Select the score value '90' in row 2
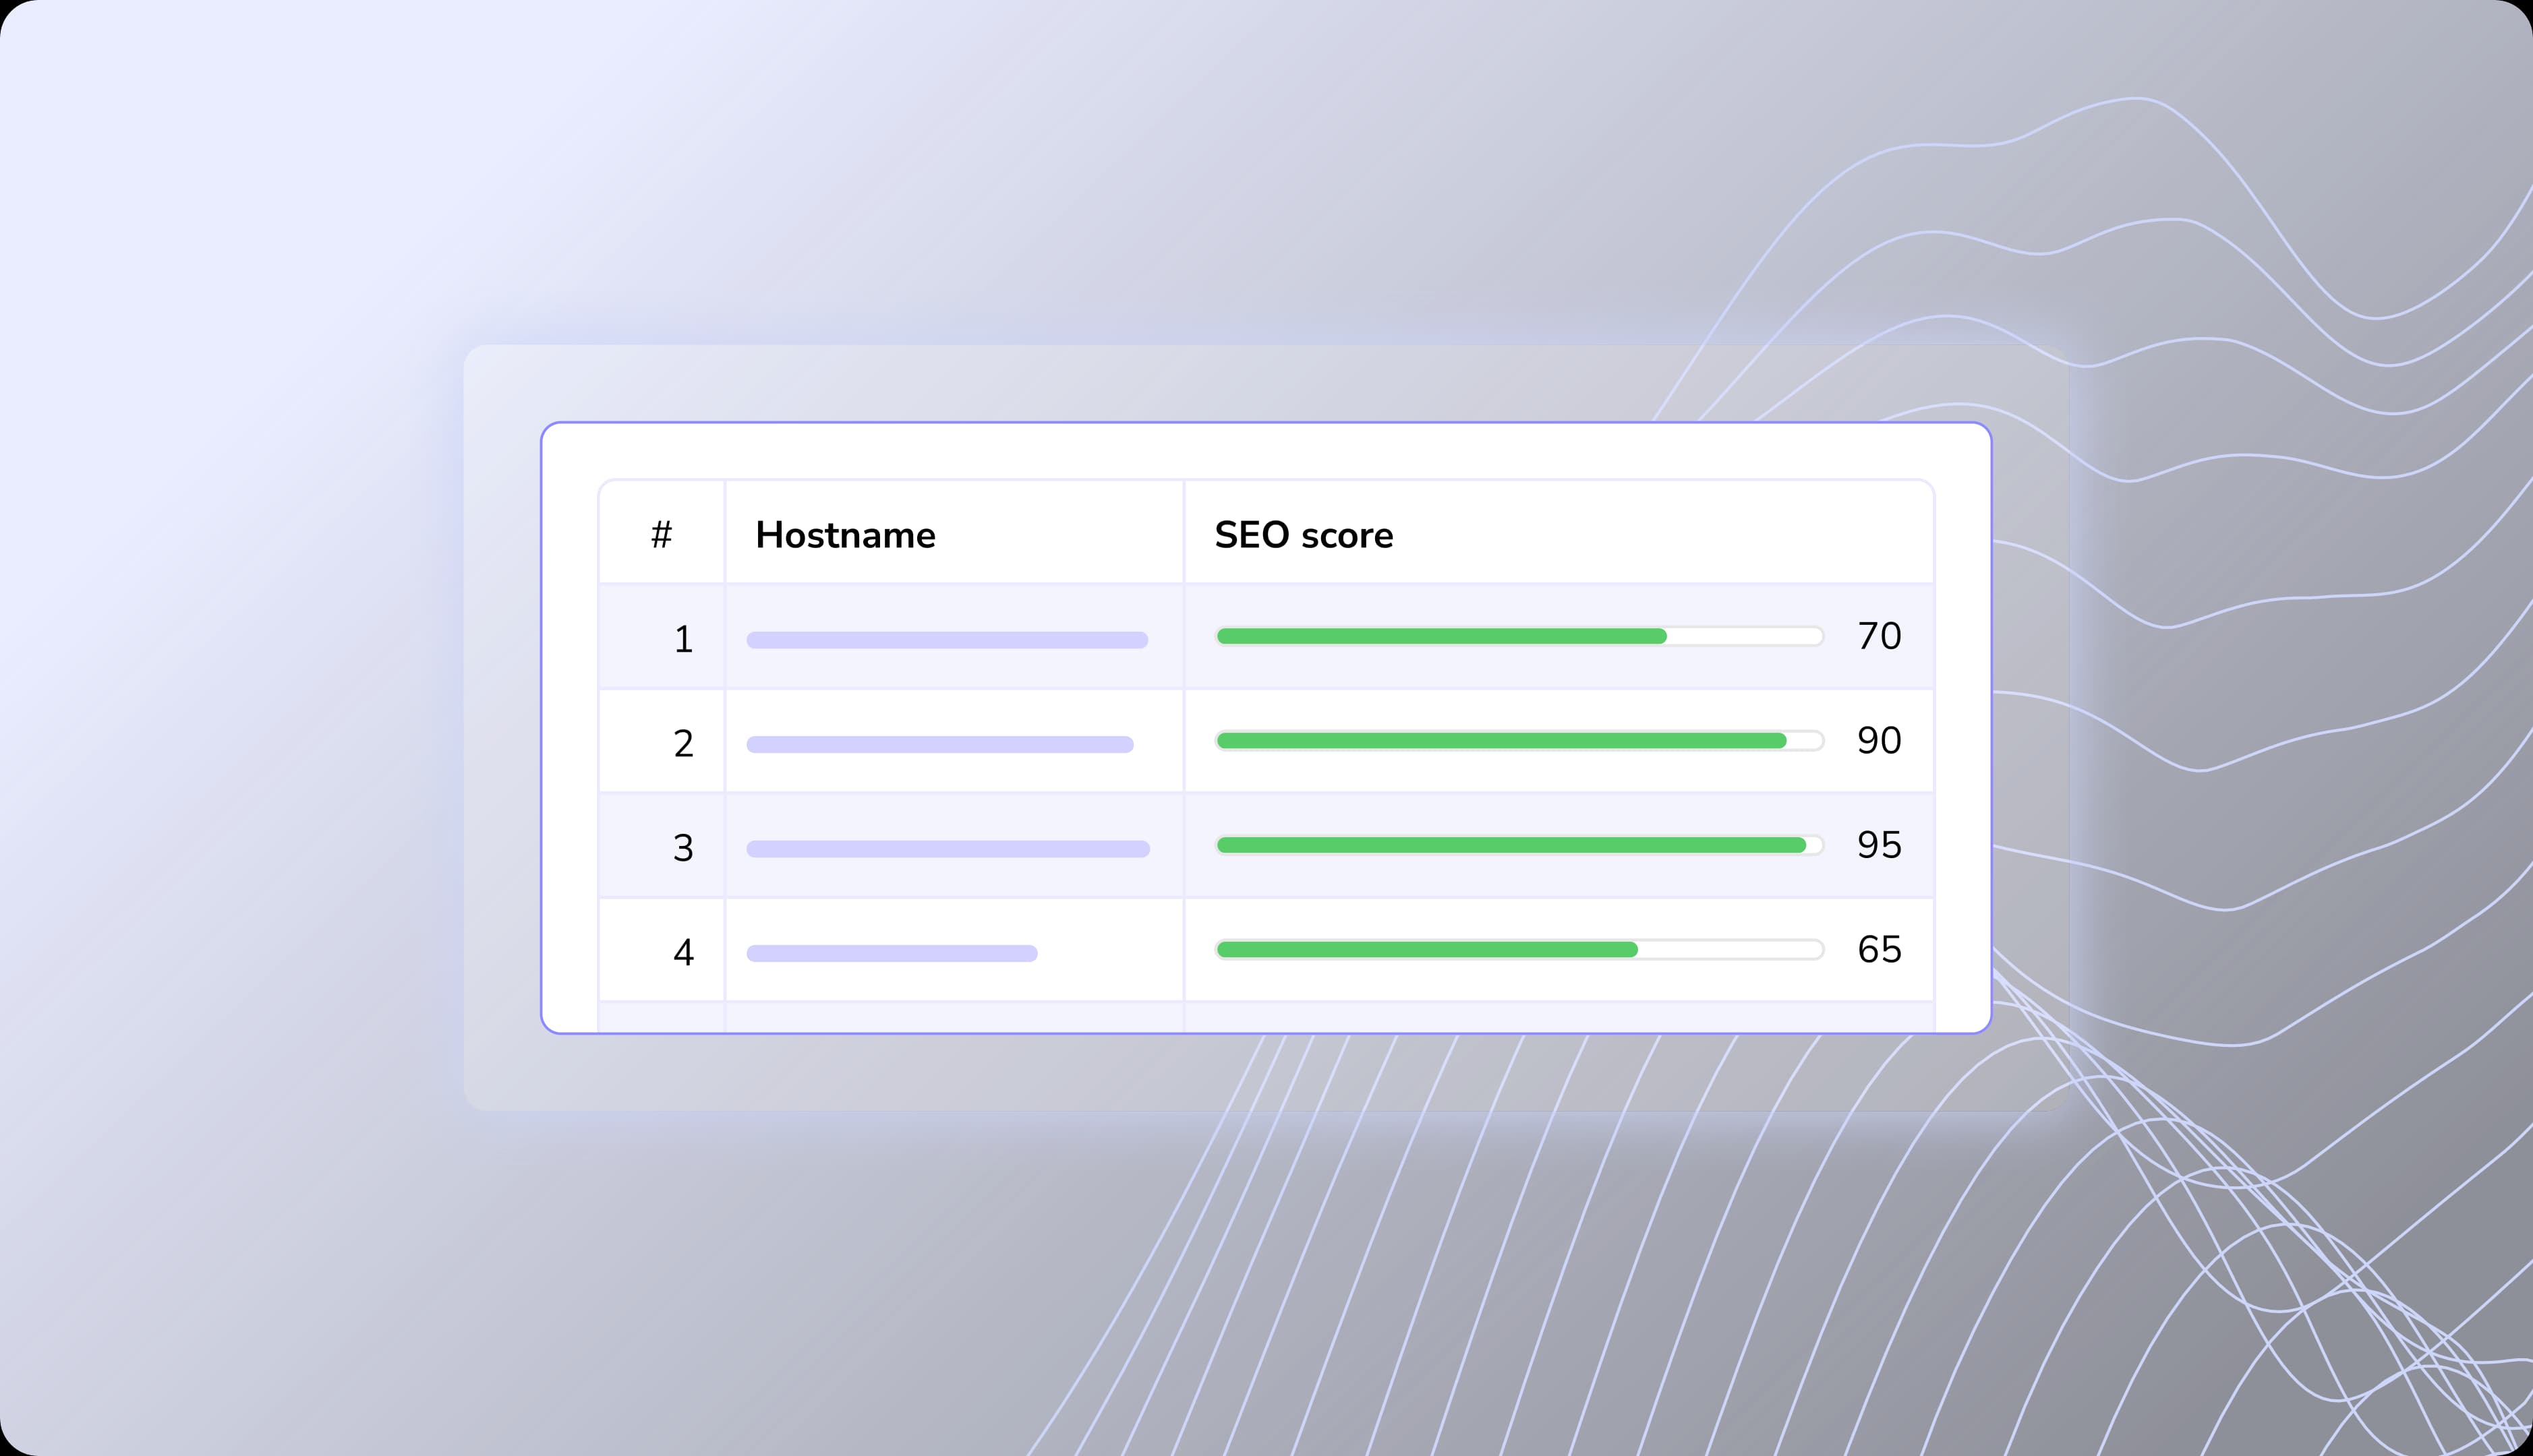This screenshot has height=1456, width=2533. click(1880, 741)
